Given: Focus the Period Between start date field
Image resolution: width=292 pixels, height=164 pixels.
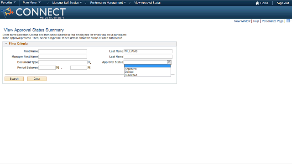Looking at the screenshot, I should tap(47, 67).
